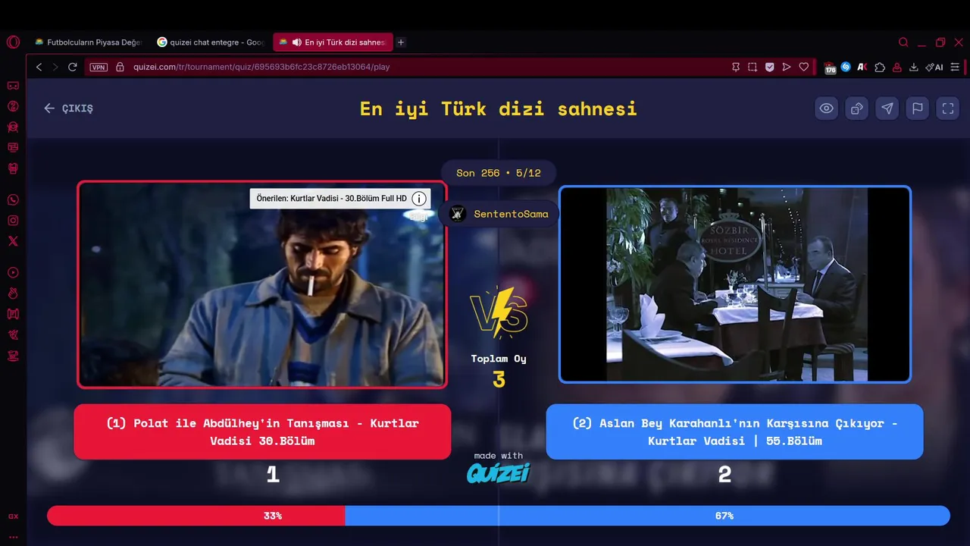This screenshot has height=546, width=970.
Task: Go back to previous page in browser
Action: tap(39, 67)
